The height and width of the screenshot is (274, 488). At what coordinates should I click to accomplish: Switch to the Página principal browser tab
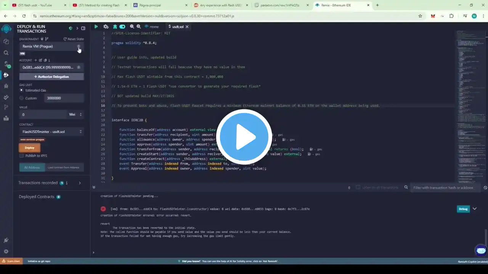point(161,5)
